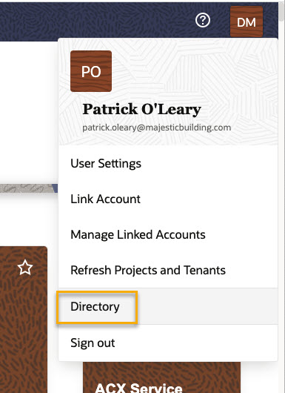Open the ACX Service tile

coord(161,377)
